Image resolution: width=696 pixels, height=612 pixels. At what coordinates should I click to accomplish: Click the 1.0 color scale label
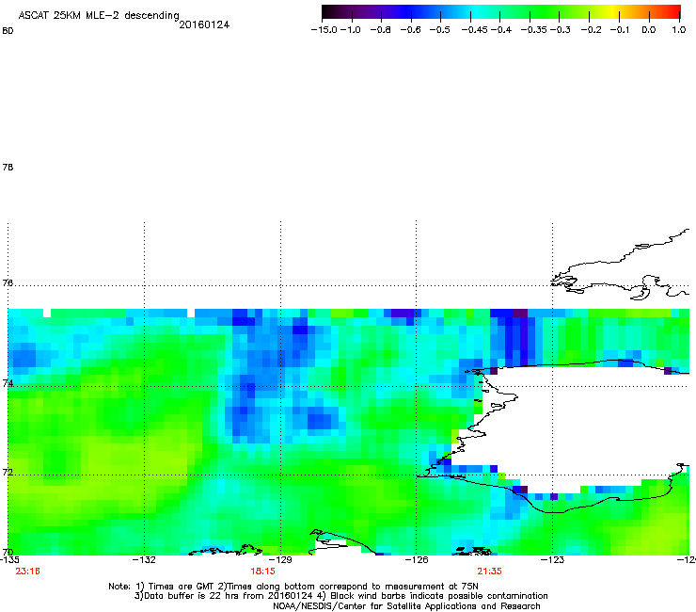coord(679,30)
